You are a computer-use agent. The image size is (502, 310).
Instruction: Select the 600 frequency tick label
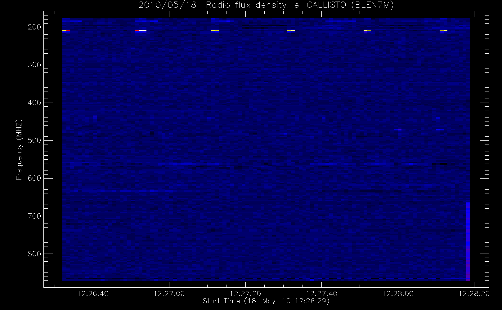click(34, 178)
